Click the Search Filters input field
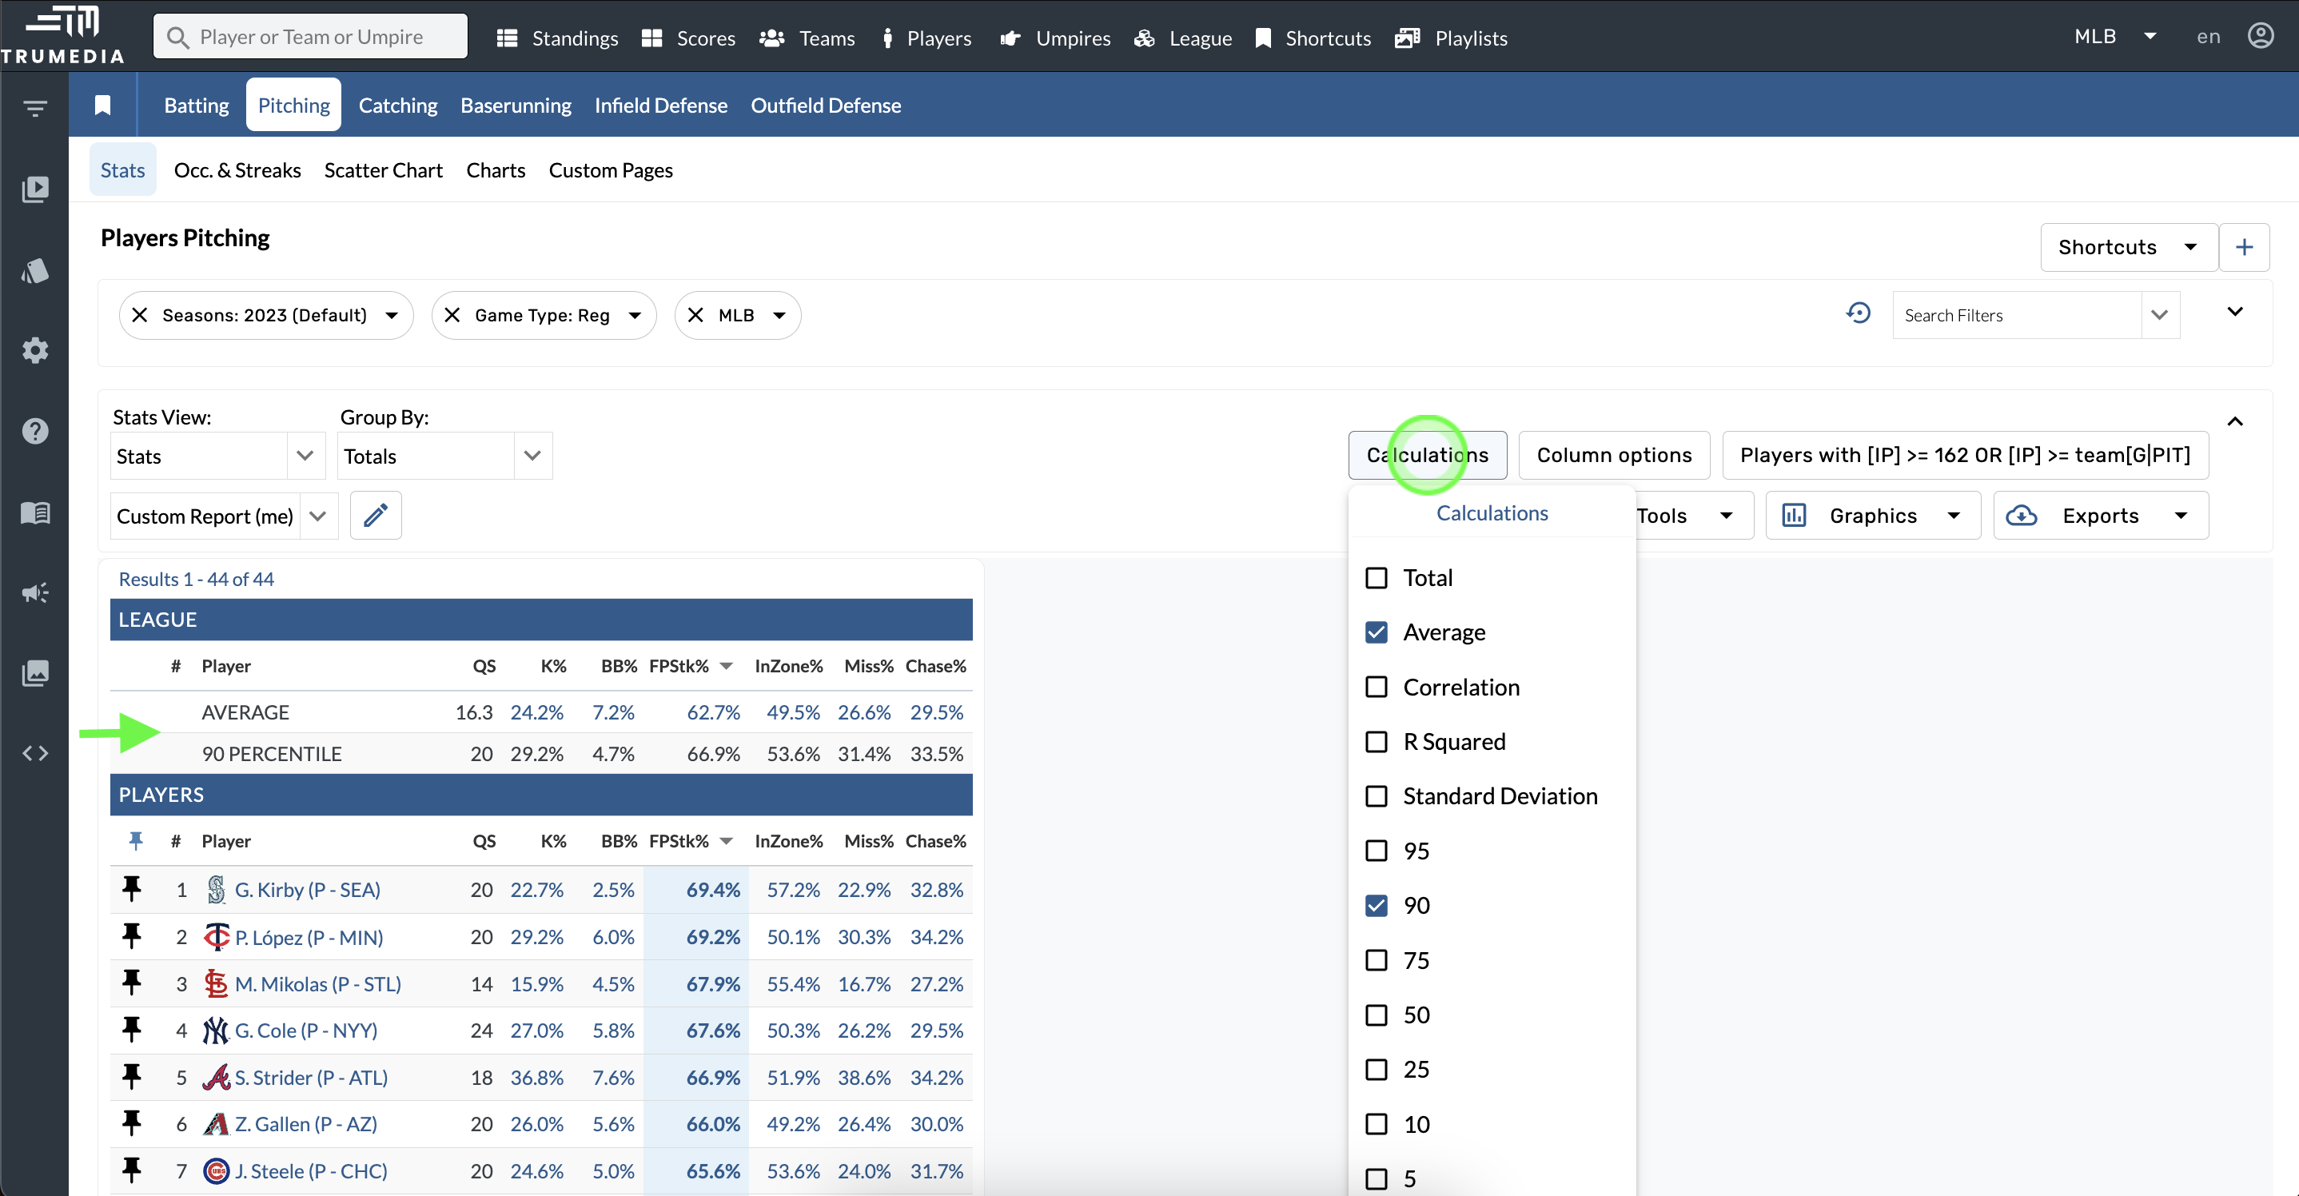Image resolution: width=2299 pixels, height=1196 pixels. (2016, 315)
